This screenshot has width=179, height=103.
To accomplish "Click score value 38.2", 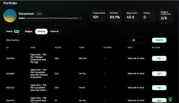I will [57, 58].
